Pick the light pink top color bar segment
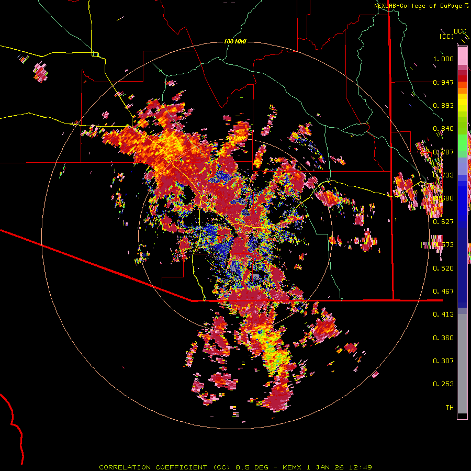471x471 pixels. 462,55
